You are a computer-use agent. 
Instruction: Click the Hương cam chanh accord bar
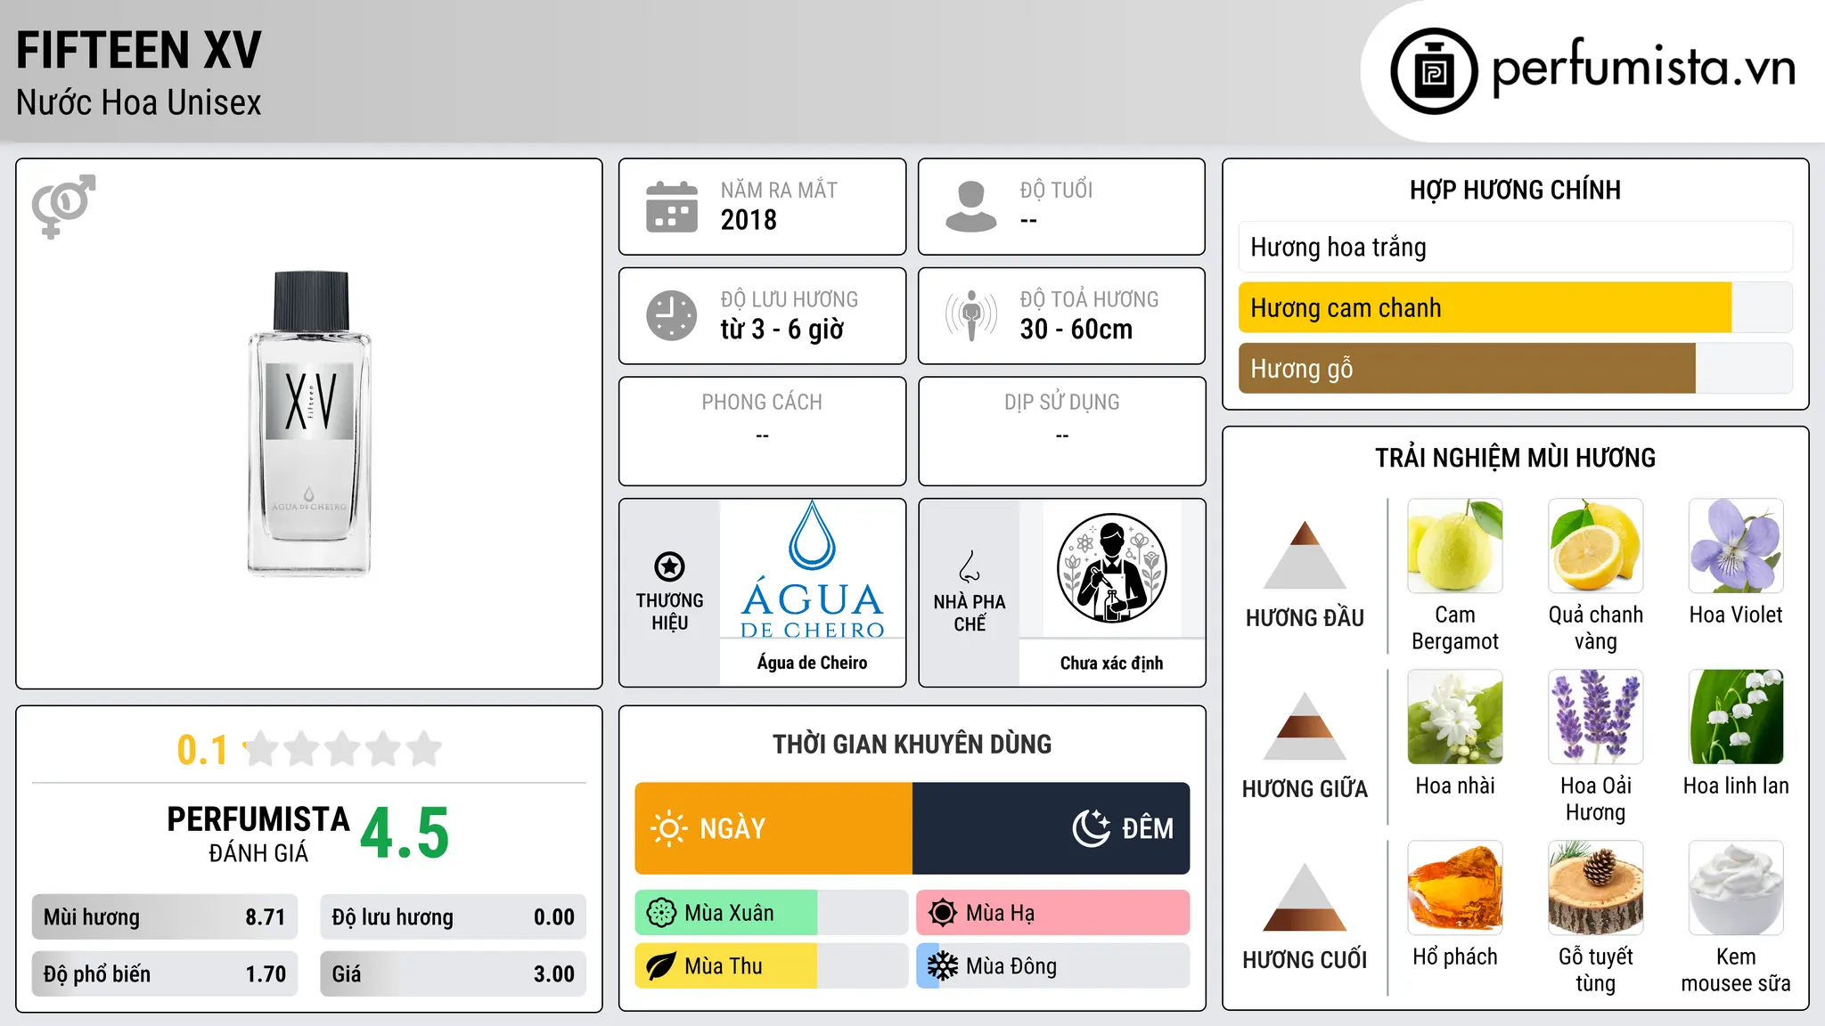coord(1515,307)
